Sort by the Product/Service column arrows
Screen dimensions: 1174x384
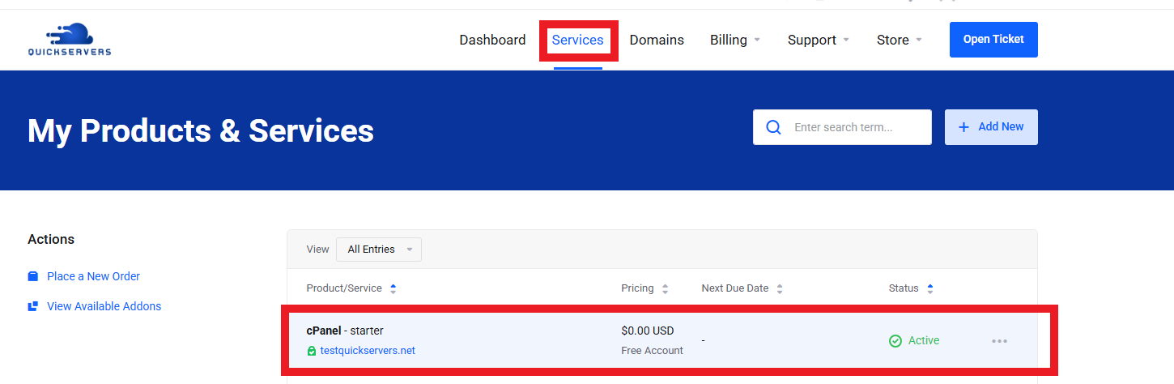click(x=393, y=288)
